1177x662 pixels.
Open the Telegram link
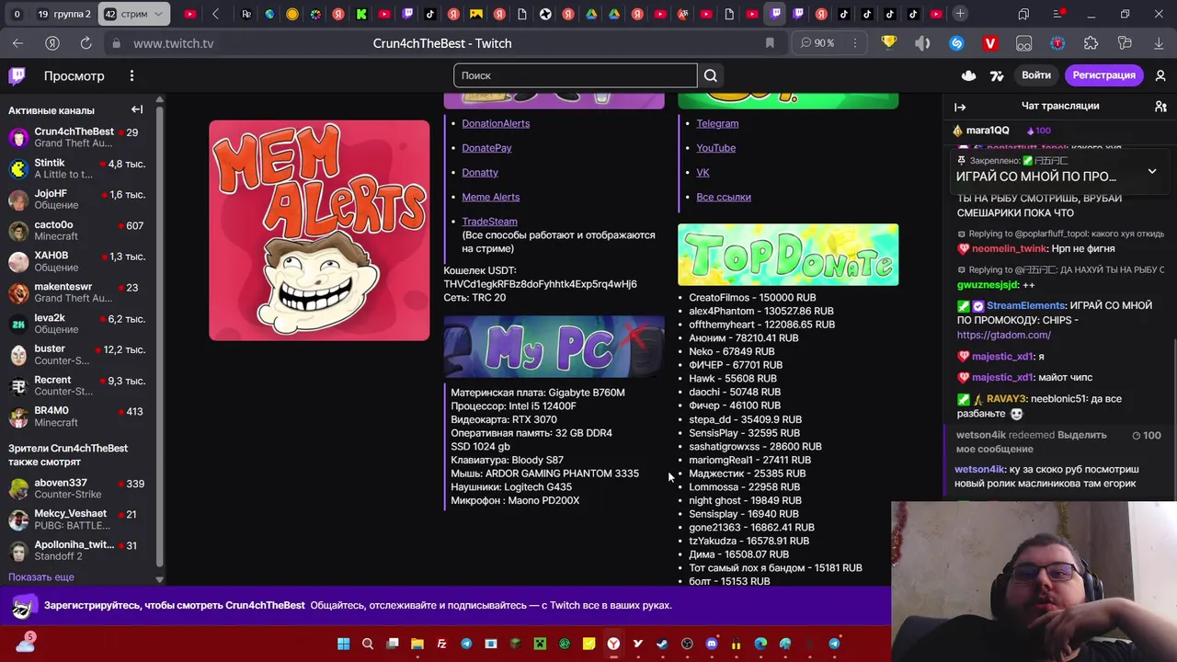pyautogui.click(x=717, y=123)
